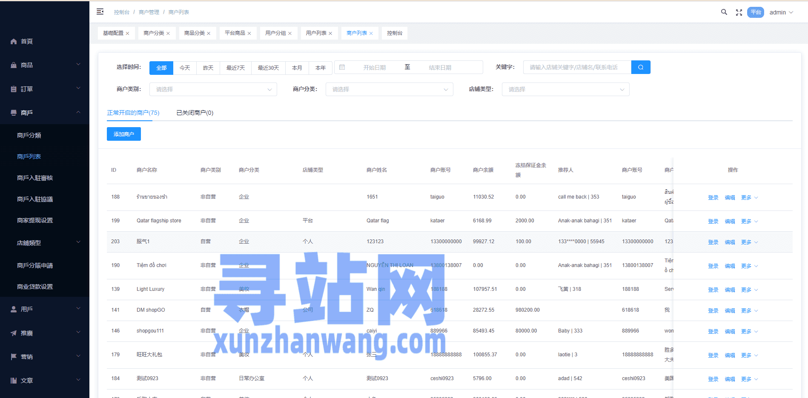This screenshot has width=808, height=398.
Task: Select the 今天 time filter
Action: [x=185, y=68]
